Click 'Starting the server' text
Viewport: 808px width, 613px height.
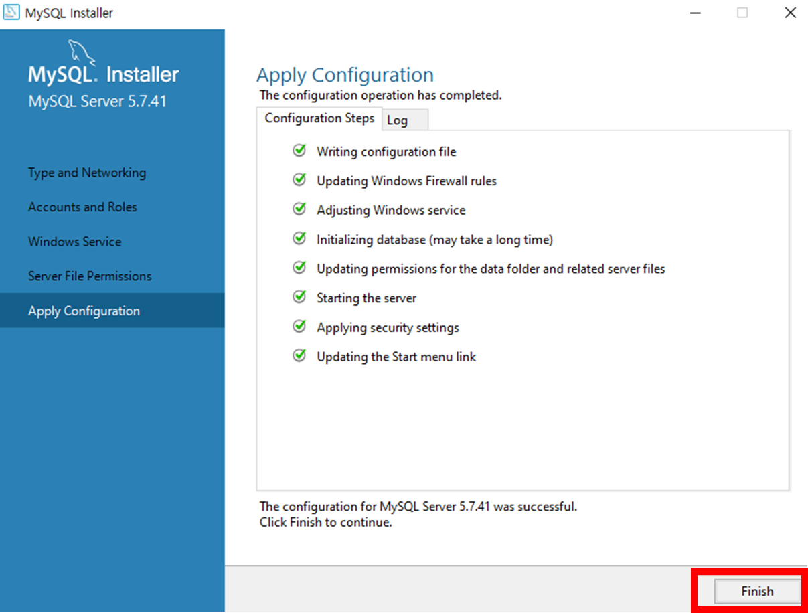[x=366, y=298]
